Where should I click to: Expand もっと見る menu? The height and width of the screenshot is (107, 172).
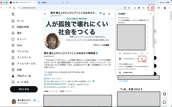tap(20, 82)
